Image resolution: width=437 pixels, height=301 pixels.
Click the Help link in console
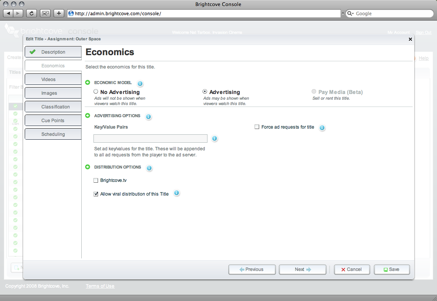click(x=423, y=58)
